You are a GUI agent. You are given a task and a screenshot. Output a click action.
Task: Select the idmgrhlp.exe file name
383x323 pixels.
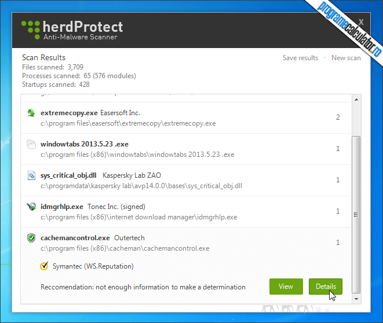pyautogui.click(x=62, y=207)
